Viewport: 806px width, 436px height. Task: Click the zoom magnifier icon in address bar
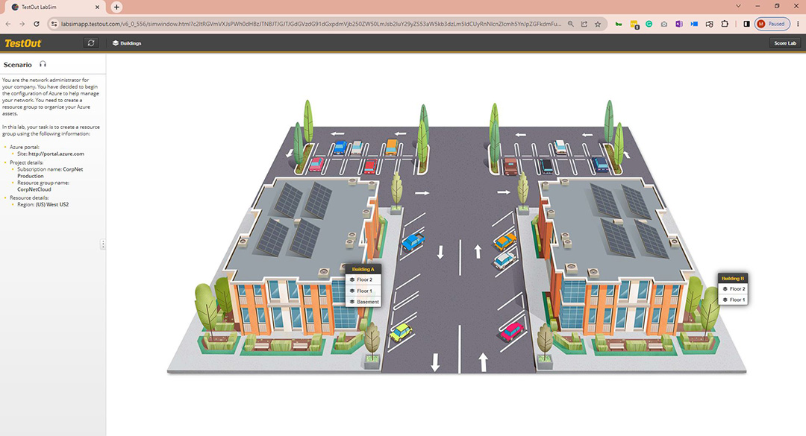click(571, 24)
